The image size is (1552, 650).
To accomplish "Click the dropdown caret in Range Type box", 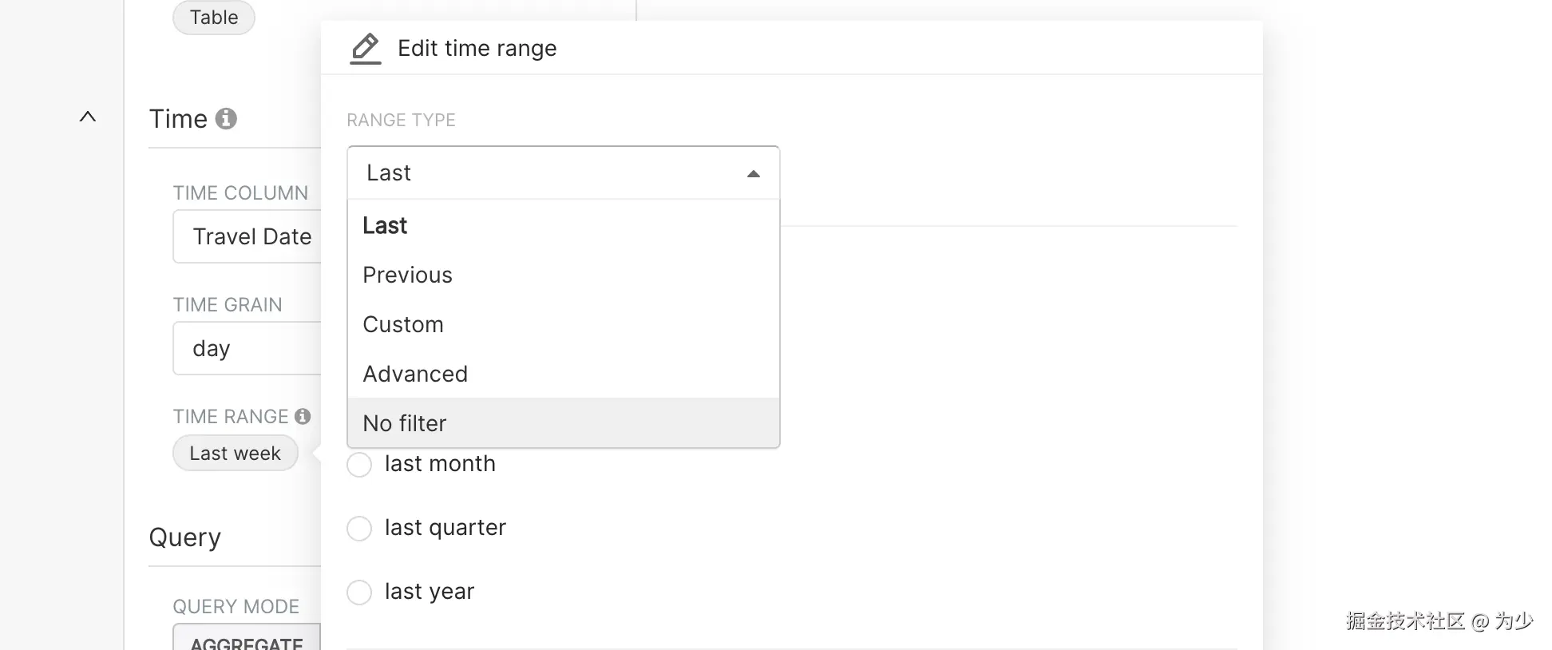I will pyautogui.click(x=753, y=173).
